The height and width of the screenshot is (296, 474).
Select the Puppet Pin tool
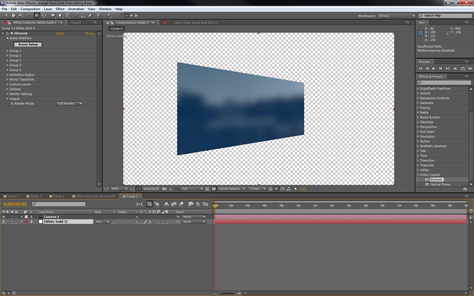pyautogui.click(x=109, y=16)
